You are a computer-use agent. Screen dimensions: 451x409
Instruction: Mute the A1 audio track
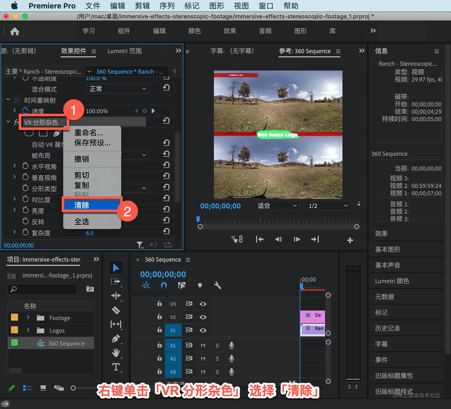click(203, 346)
